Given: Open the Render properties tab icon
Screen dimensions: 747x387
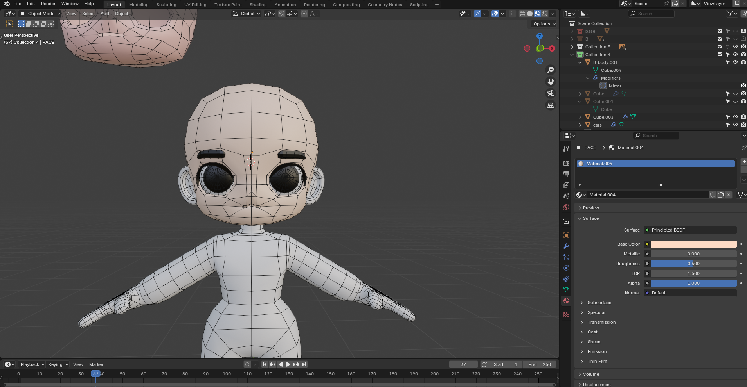Looking at the screenshot, I should pyautogui.click(x=566, y=163).
